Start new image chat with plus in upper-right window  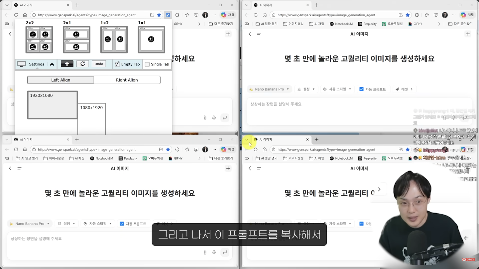click(x=468, y=34)
